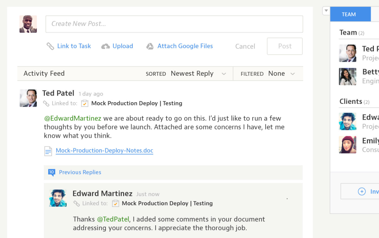Click the plus icon on the Invite button
The height and width of the screenshot is (238, 379).
(362, 191)
